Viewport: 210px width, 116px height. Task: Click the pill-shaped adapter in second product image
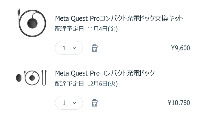pyautogui.click(x=19, y=78)
